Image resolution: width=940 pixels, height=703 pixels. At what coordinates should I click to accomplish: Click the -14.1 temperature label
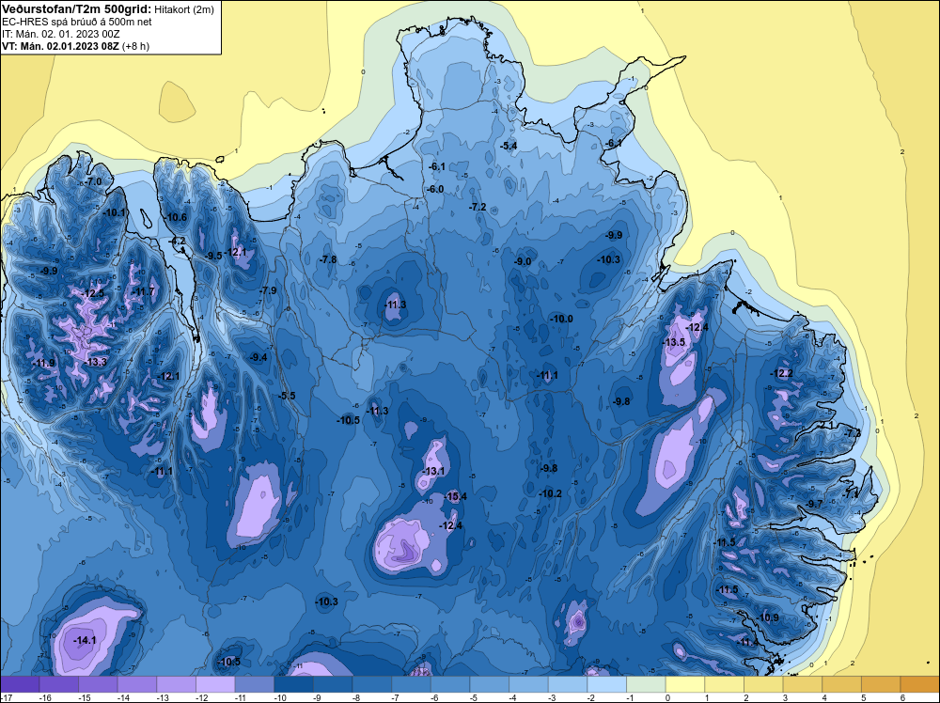pyautogui.click(x=85, y=640)
